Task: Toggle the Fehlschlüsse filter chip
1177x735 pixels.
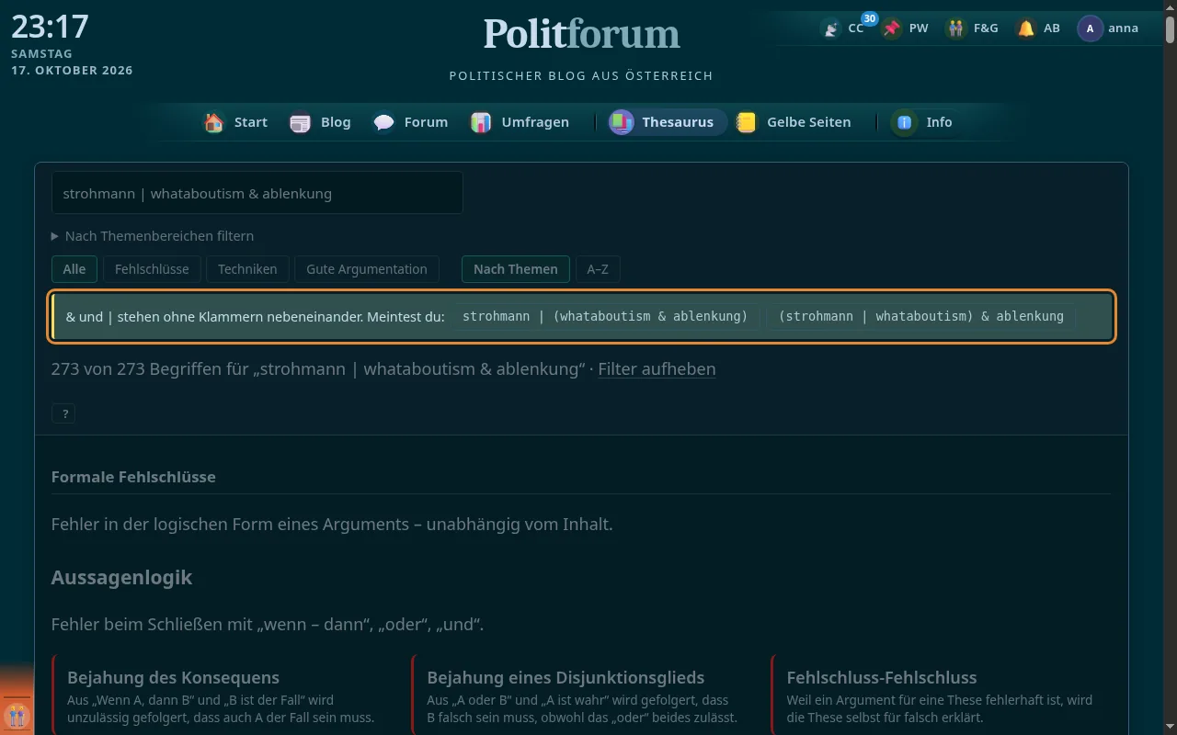Action: pyautogui.click(x=152, y=269)
